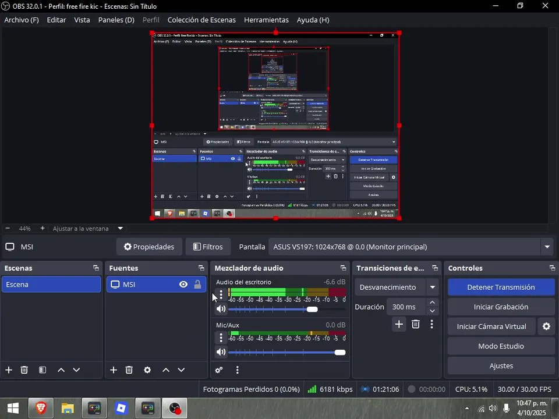Image resolution: width=559 pixels, height=419 pixels.
Task: Open Filtros for MSI source
Action: coord(208,247)
